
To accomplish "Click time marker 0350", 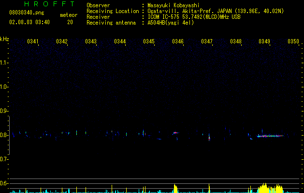I will point(293,41).
